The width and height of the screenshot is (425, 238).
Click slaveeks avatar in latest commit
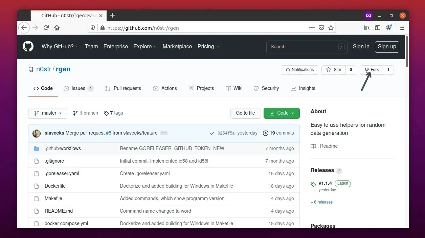37,133
